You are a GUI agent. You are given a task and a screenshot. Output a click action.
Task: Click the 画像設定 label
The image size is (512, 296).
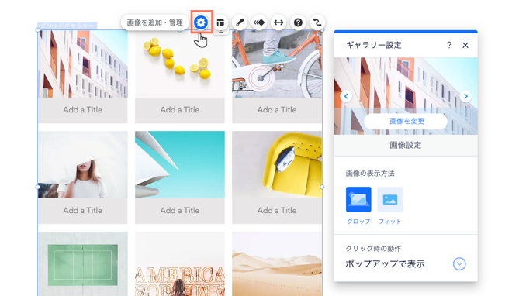pyautogui.click(x=406, y=146)
